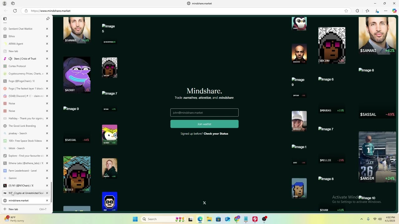This screenshot has height=224, width=399.
Task: Open File Explorer from the taskbar
Action: 209,219
